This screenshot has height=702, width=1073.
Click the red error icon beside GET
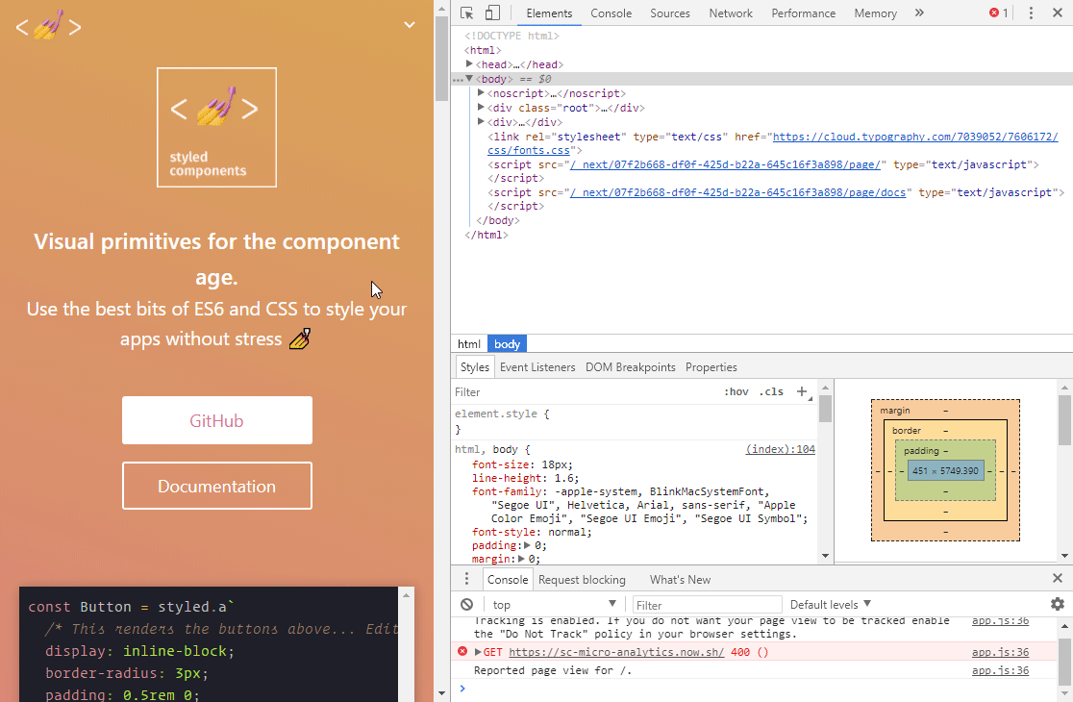(x=462, y=652)
